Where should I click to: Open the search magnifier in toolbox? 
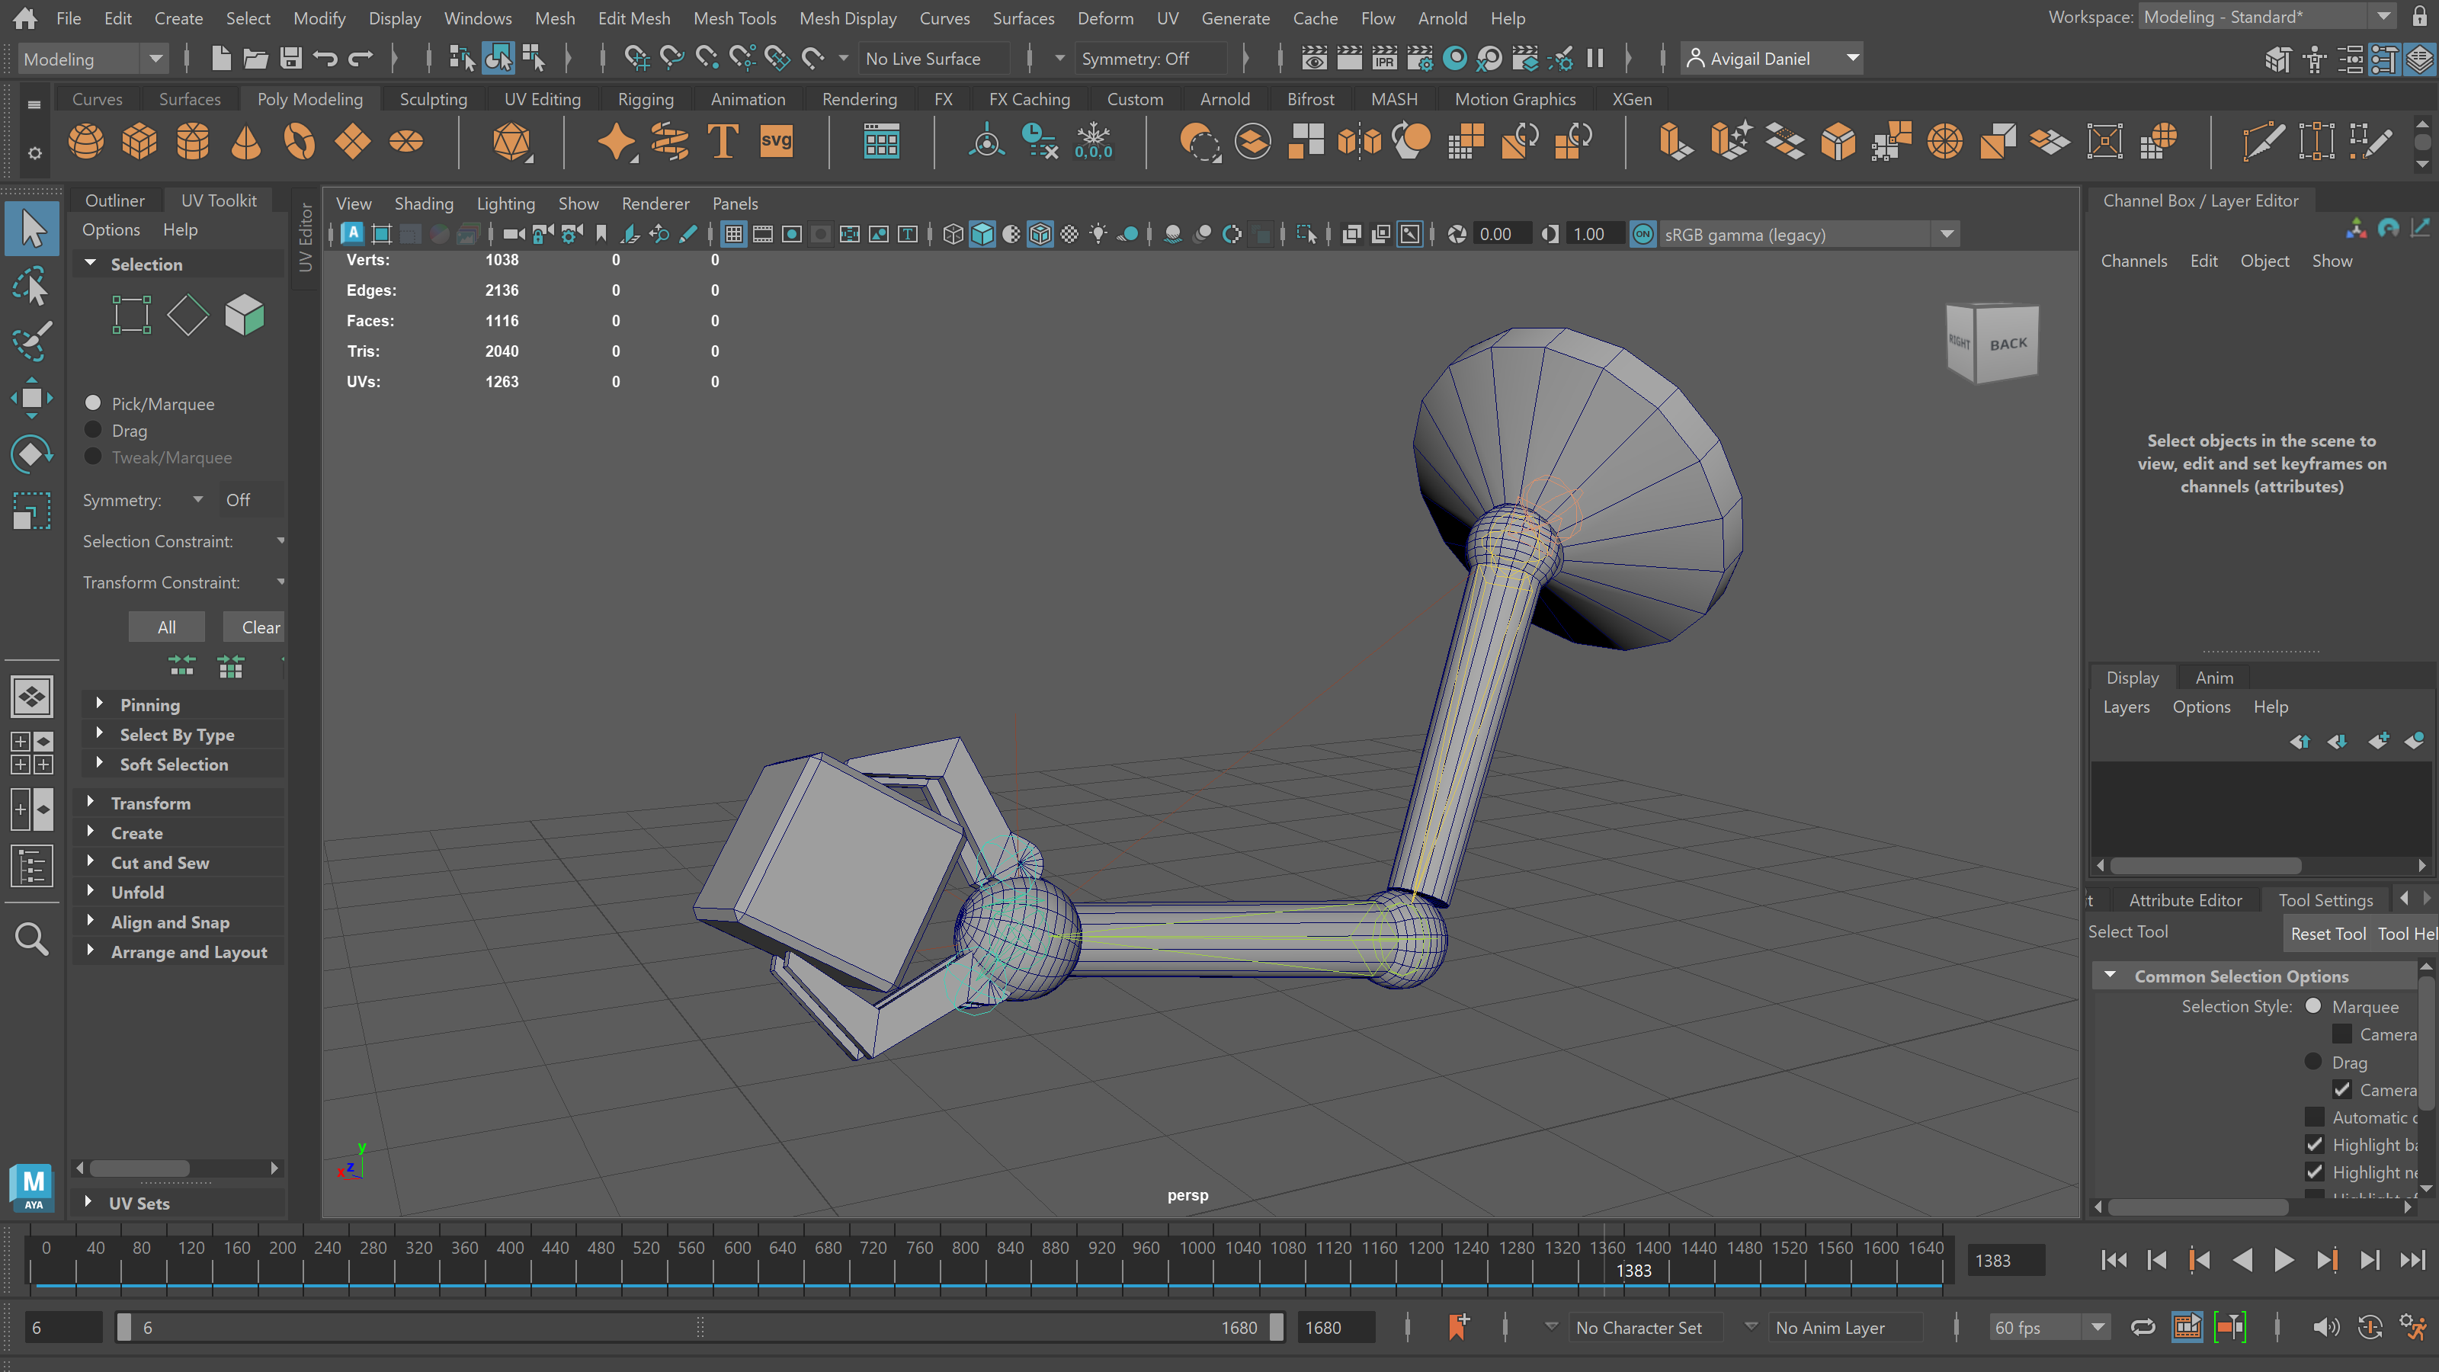click(x=31, y=939)
